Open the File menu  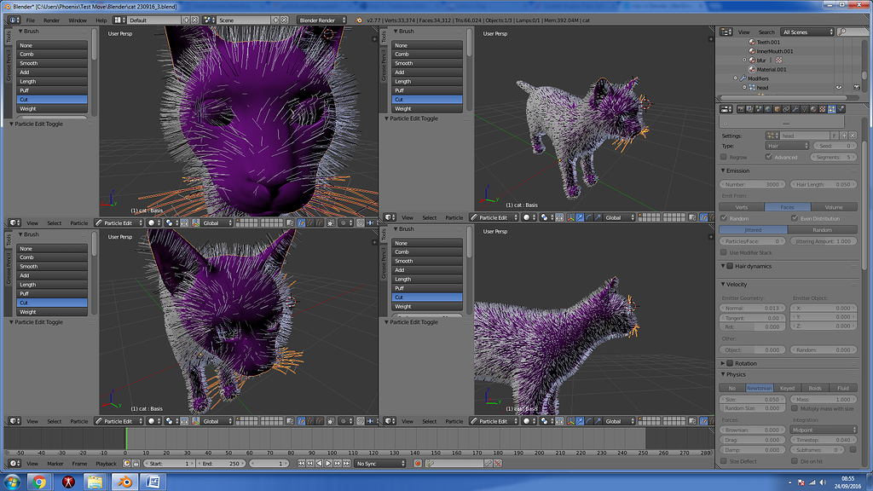(x=31, y=20)
